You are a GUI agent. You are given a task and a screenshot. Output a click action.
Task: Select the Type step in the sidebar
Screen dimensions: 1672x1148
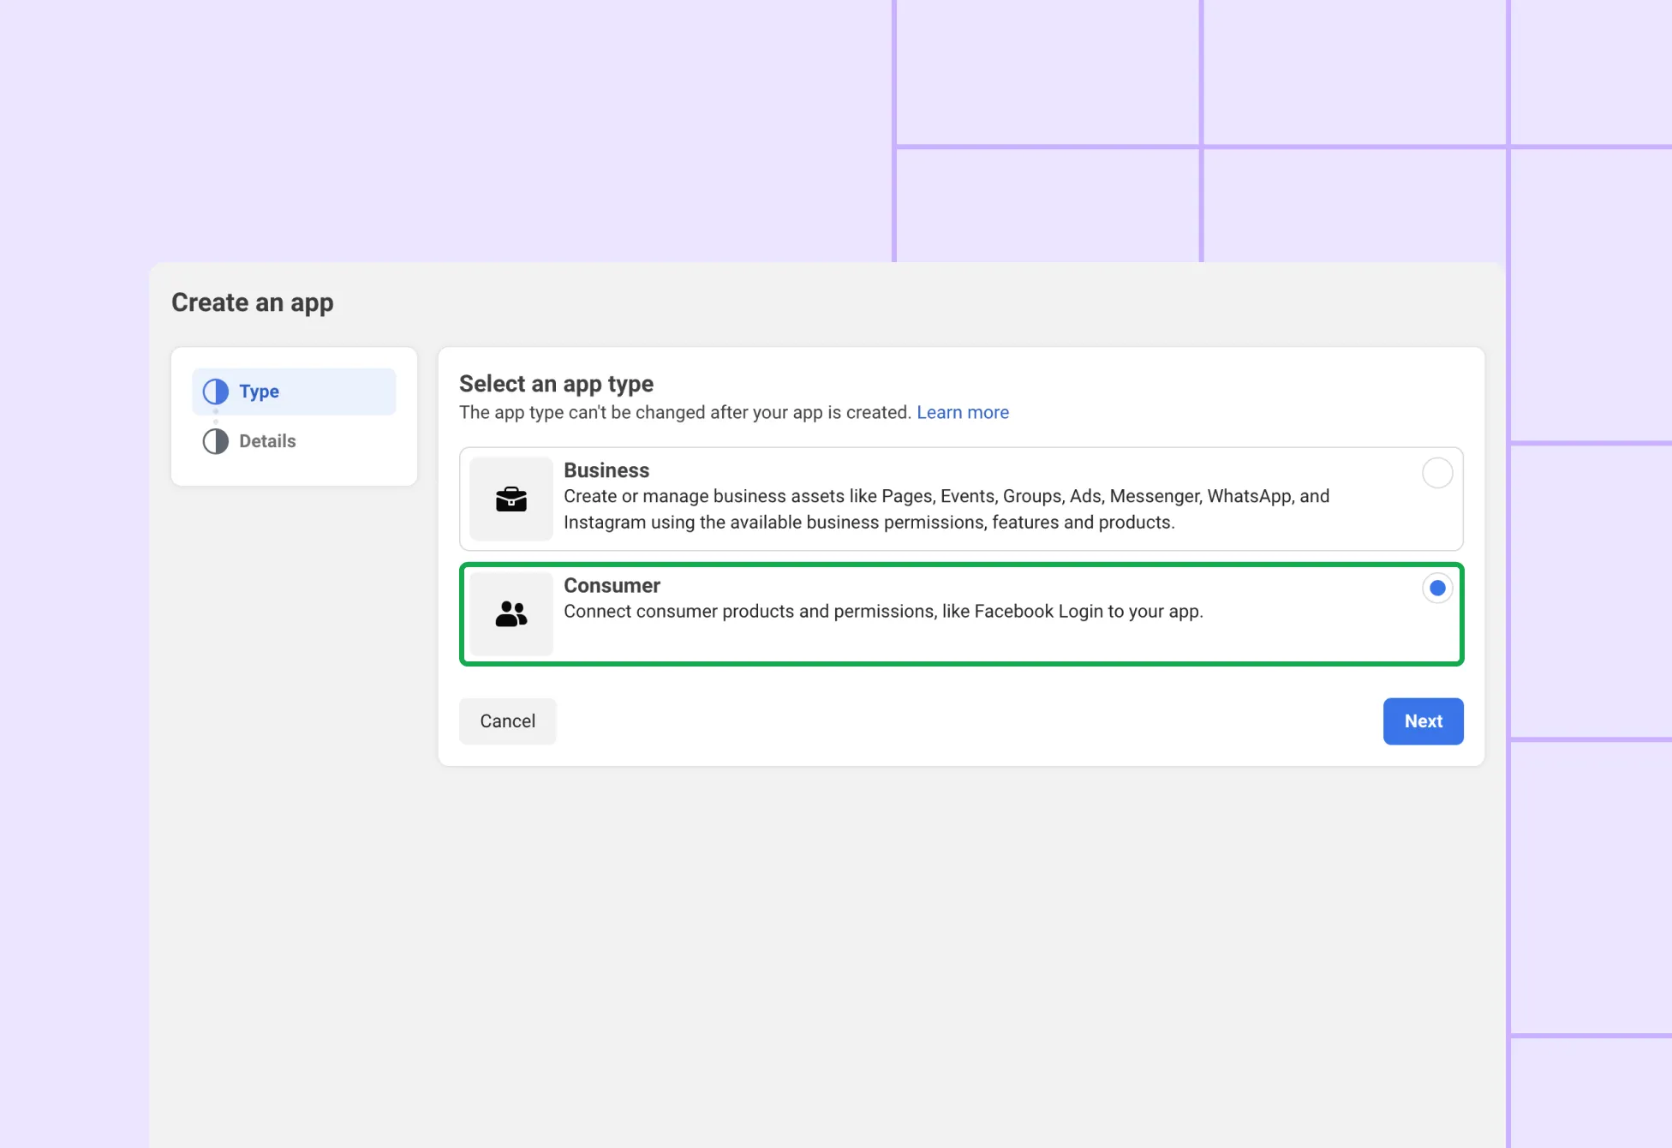coord(258,392)
